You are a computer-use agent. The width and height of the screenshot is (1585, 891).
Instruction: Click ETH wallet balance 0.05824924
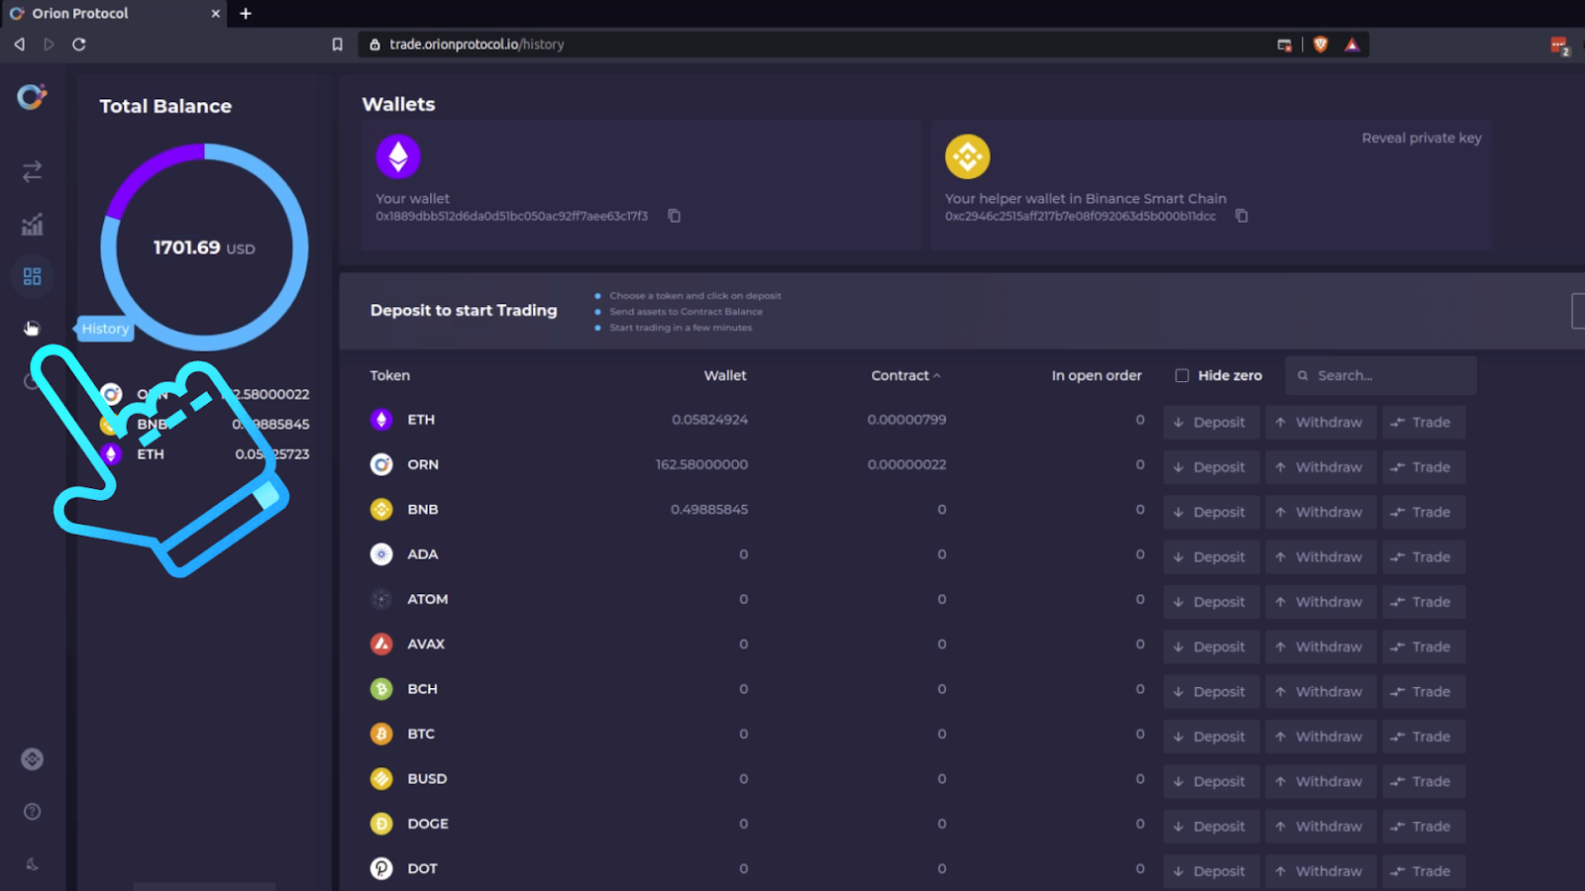tap(709, 420)
